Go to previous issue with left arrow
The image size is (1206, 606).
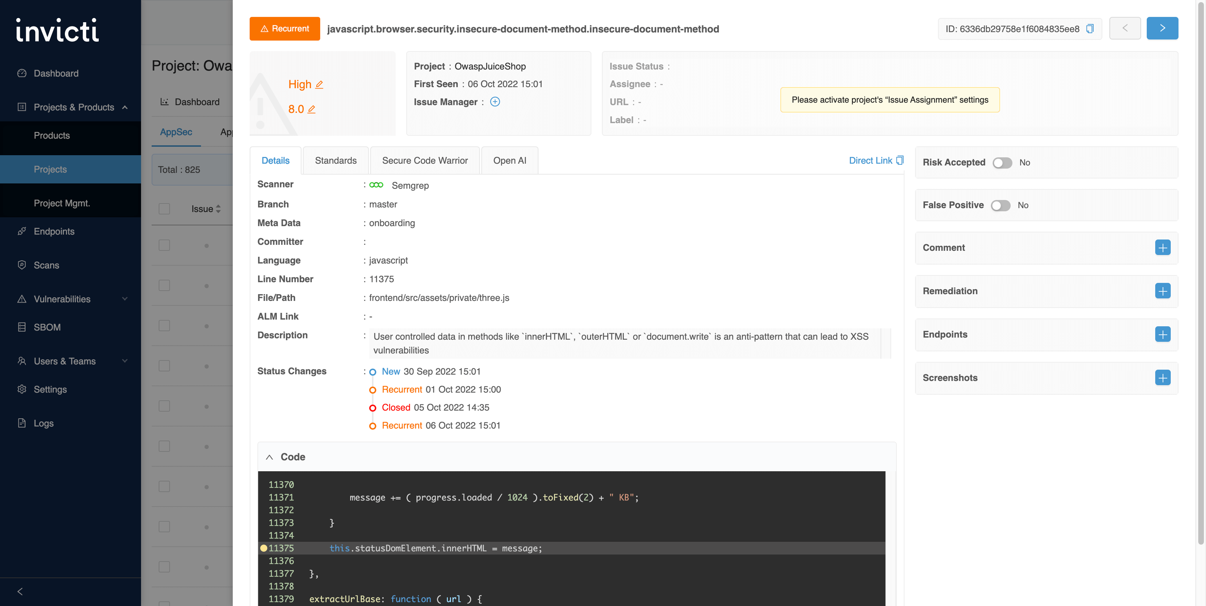click(x=1125, y=29)
